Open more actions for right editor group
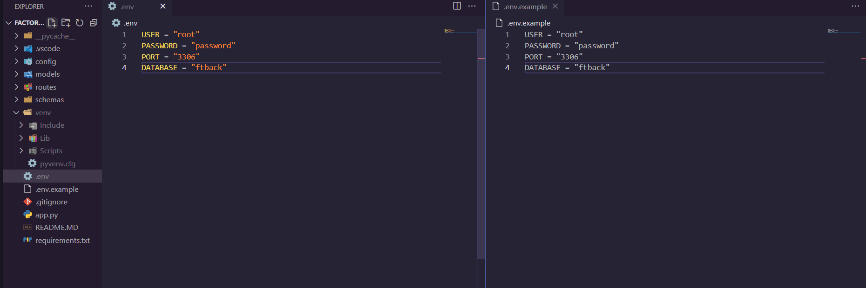The image size is (866, 288). (855, 6)
